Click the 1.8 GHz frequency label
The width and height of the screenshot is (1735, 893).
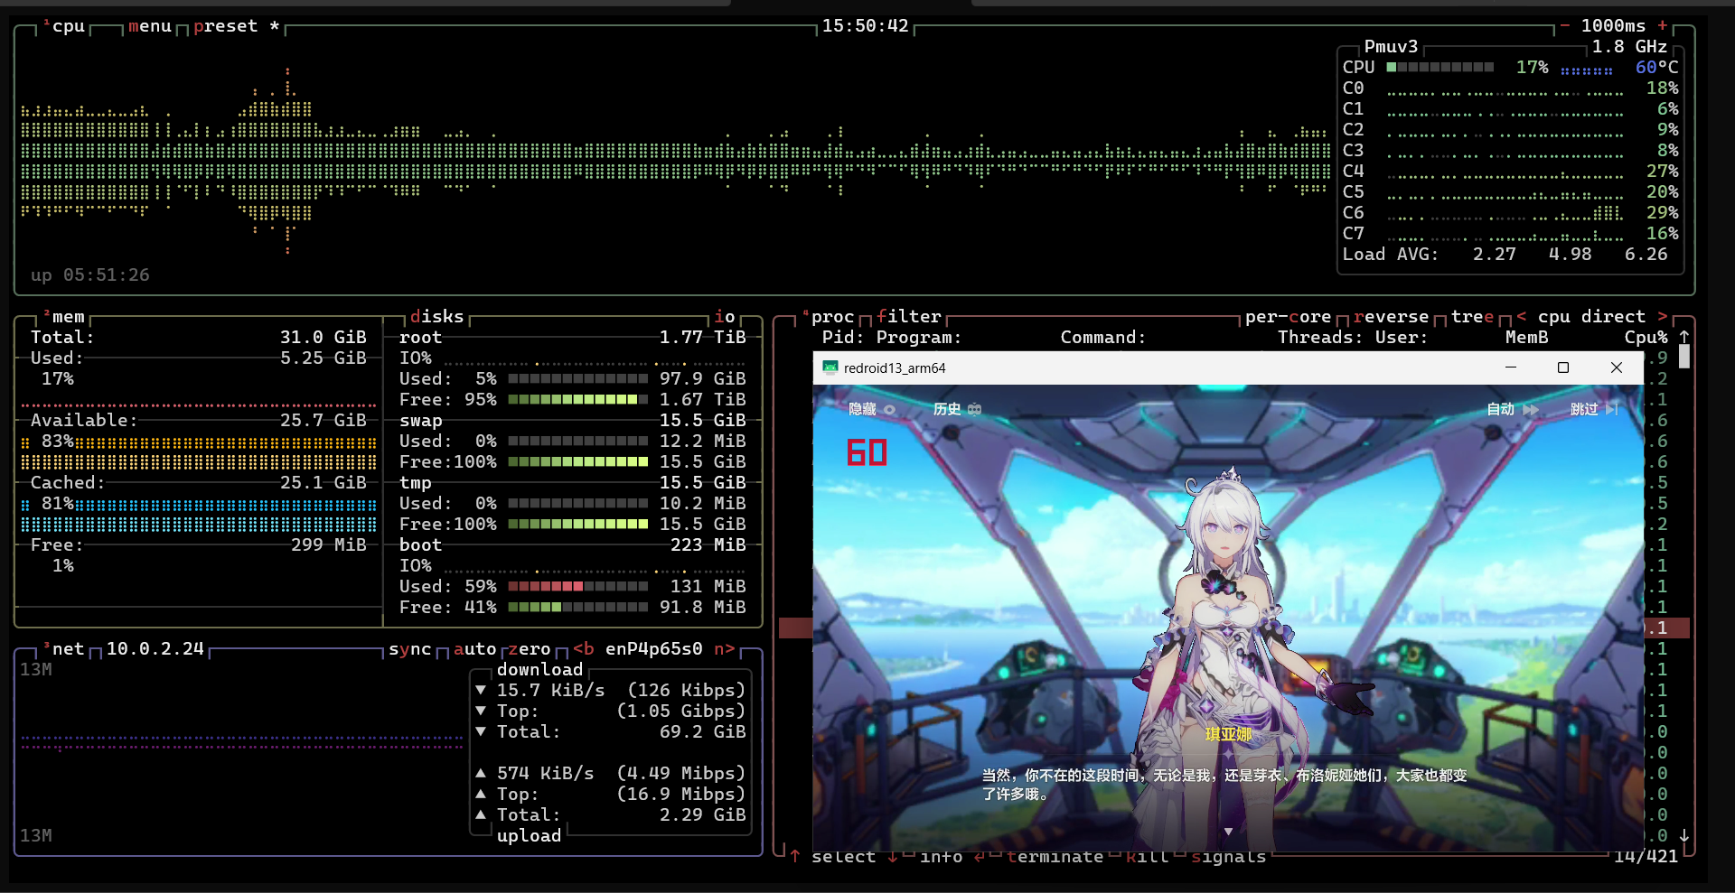coord(1630,46)
